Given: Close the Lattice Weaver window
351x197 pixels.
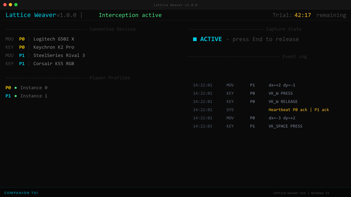Looking at the screenshot, I should (x=5, y=5).
